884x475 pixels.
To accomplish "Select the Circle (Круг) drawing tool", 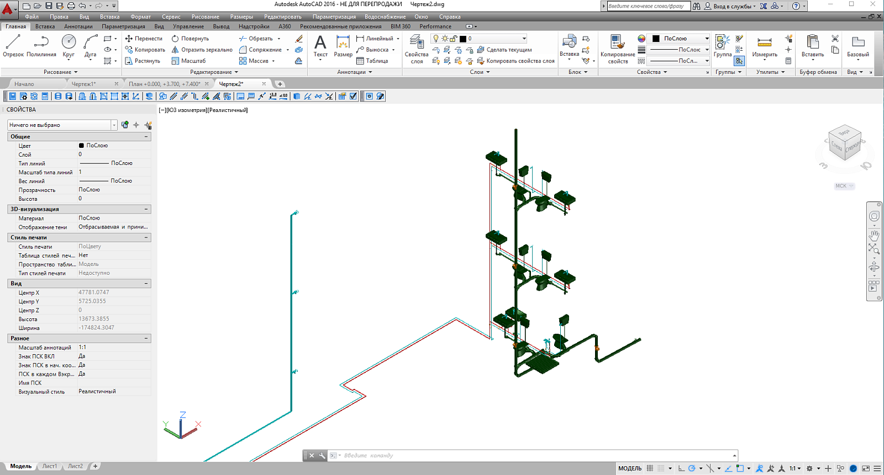I will tap(69, 45).
